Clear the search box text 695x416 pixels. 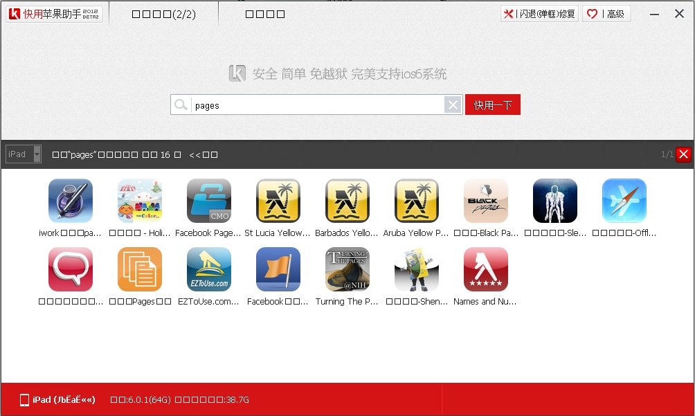coord(453,105)
